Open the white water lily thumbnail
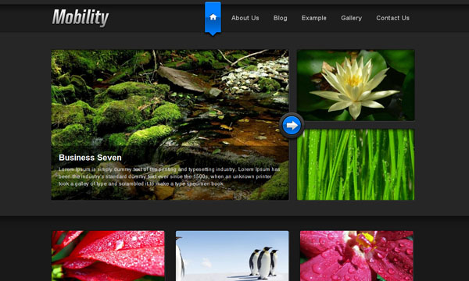The height and width of the screenshot is (281, 469). coord(356,85)
